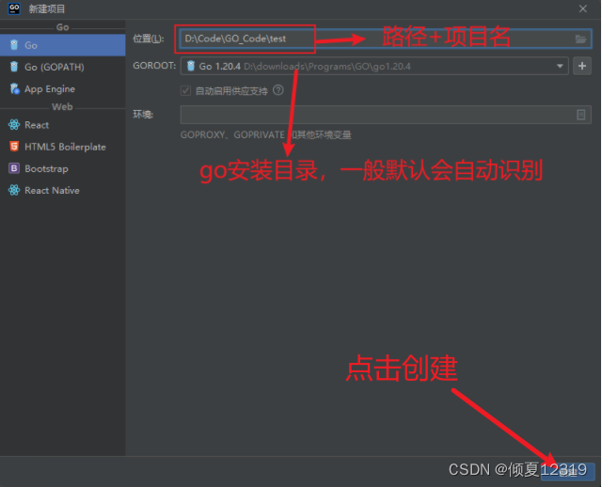Choose React Native project template
Viewport: 602px width, 487px height.
pyautogui.click(x=63, y=191)
